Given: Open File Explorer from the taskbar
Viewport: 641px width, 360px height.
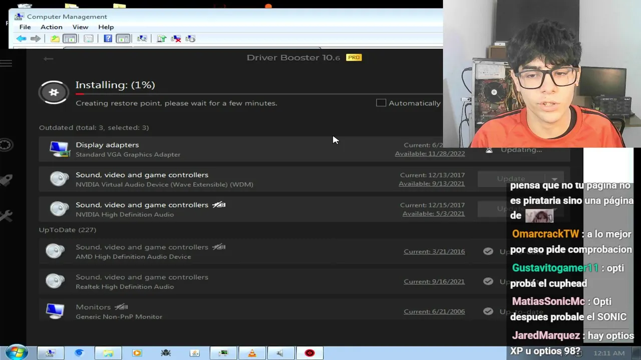Looking at the screenshot, I should point(108,353).
